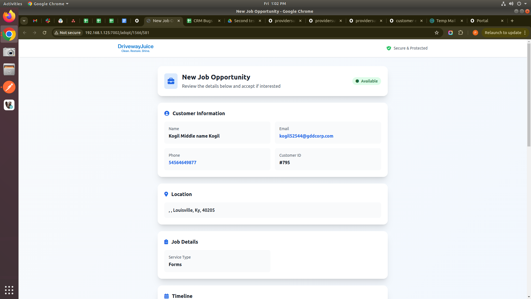
Task: Click the phone number 54564649877 link
Action: tap(183, 163)
